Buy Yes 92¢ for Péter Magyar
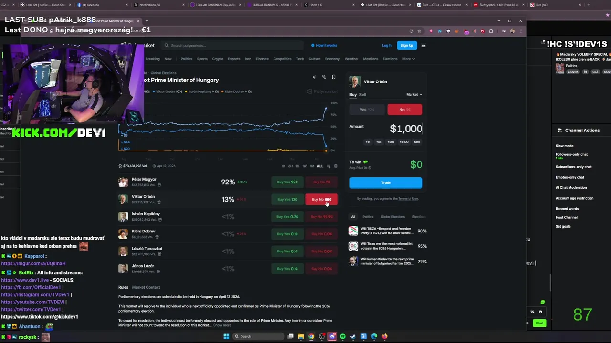Viewport: 611px width, 343px height. tap(287, 182)
